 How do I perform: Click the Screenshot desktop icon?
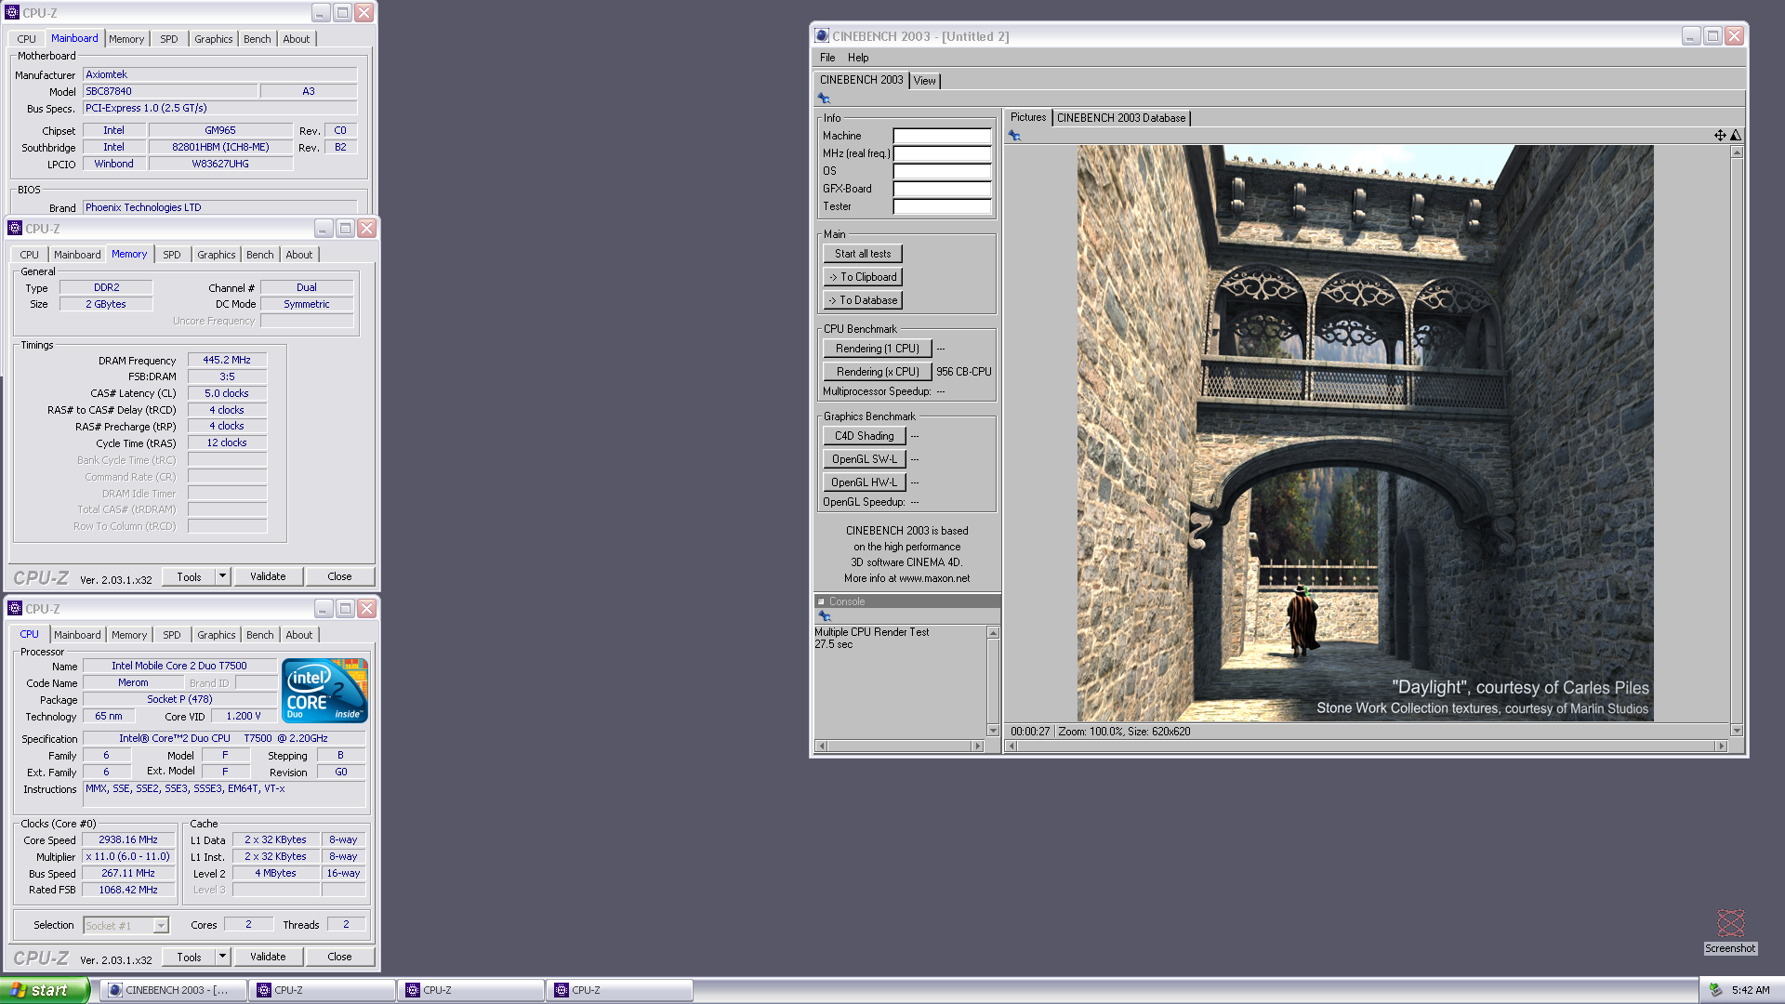(1730, 930)
